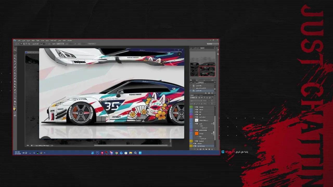Click the Create new layer icon
The image size is (333, 187).
click(x=209, y=149)
